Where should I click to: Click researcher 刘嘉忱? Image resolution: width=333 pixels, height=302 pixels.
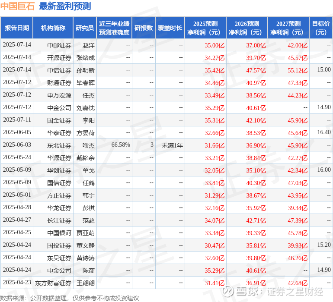[86, 108]
